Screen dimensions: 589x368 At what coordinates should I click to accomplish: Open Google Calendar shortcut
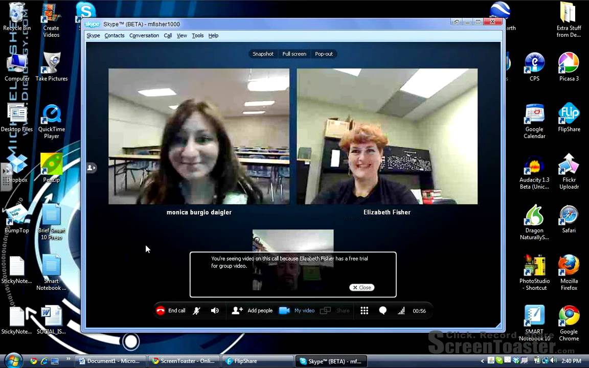(x=534, y=121)
